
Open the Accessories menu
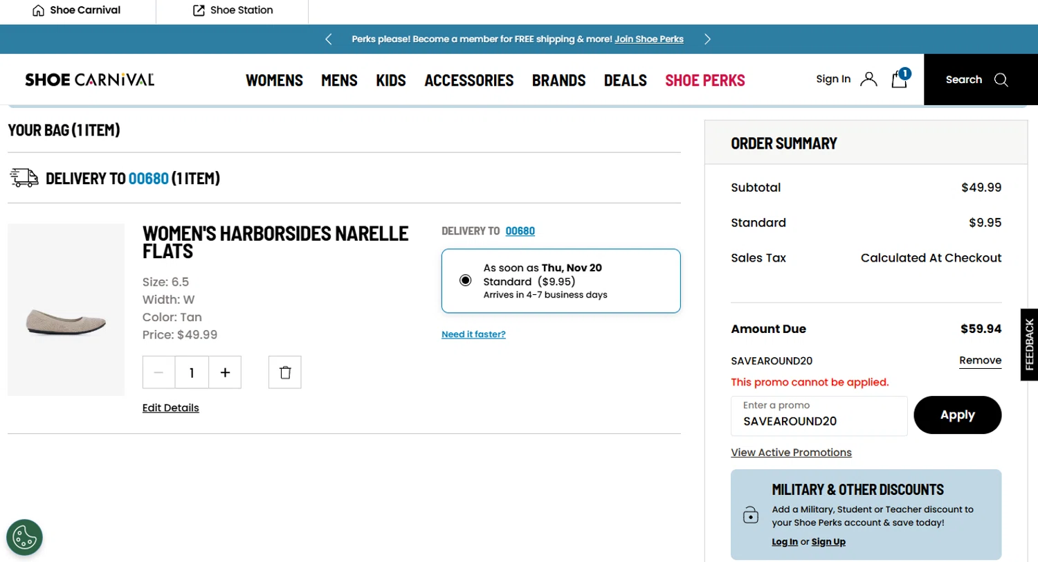[x=469, y=80]
